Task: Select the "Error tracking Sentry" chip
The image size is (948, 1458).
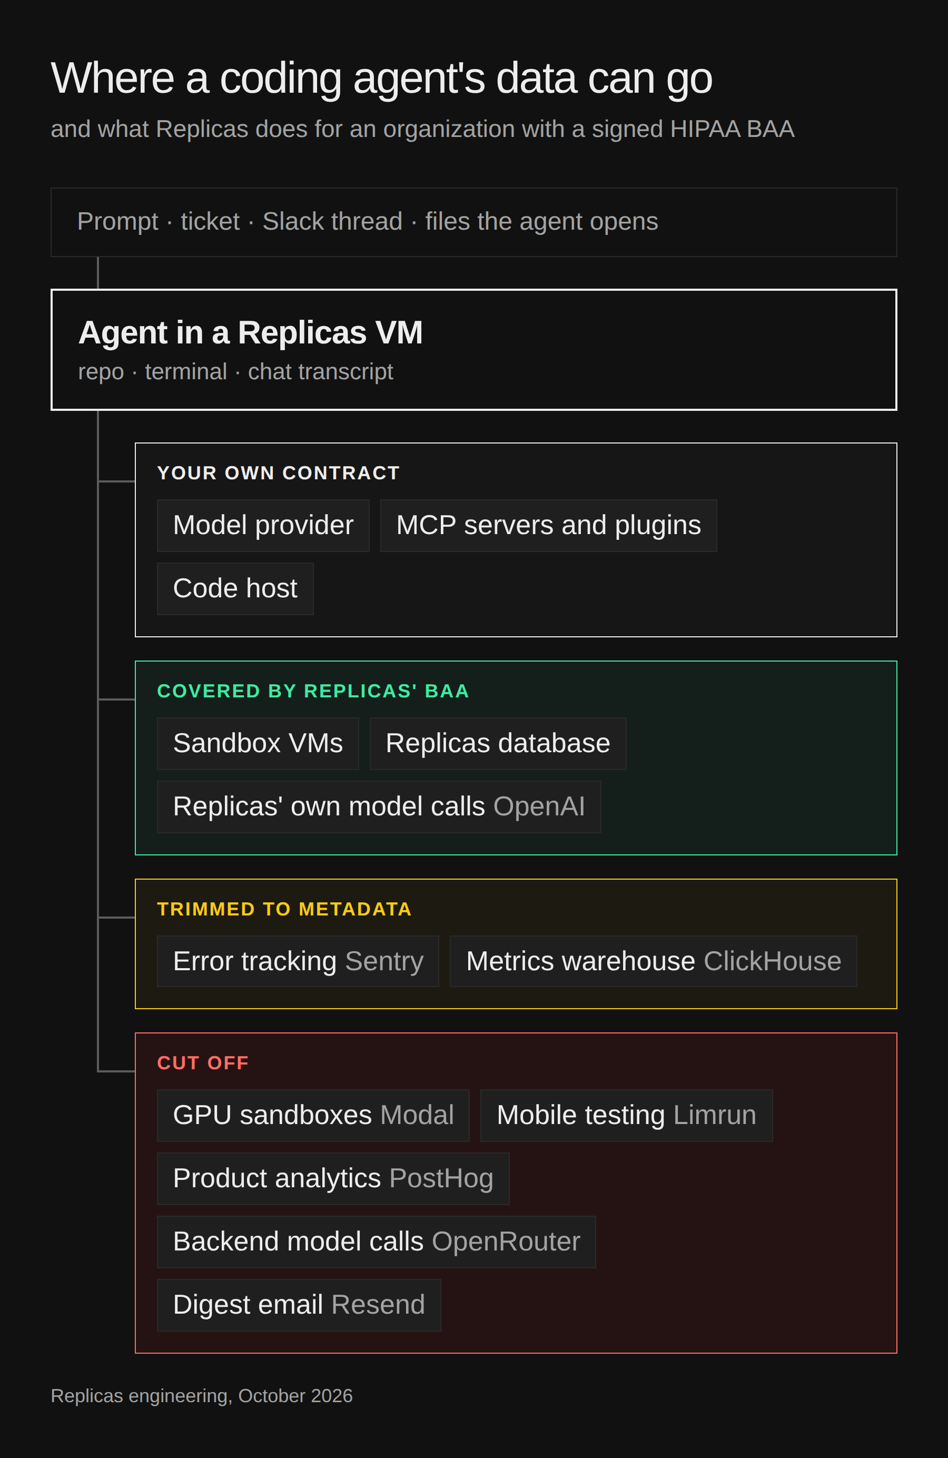Action: click(298, 961)
